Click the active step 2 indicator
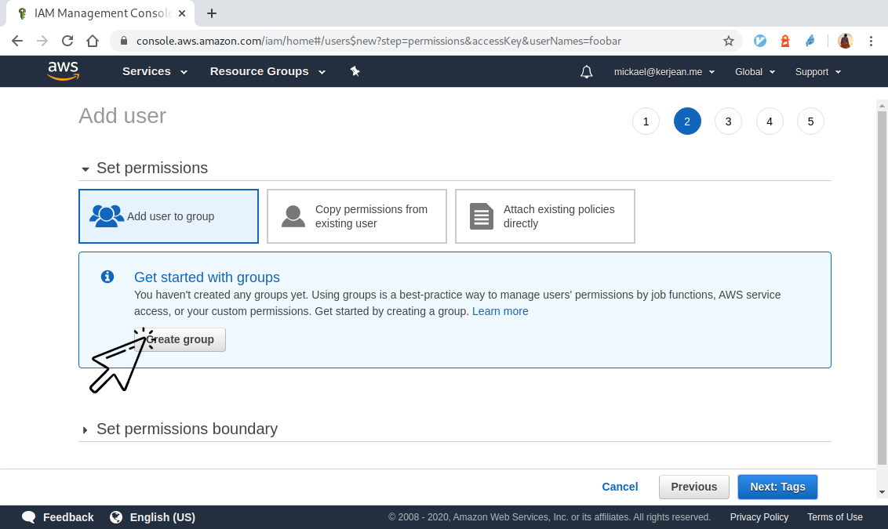Image resolution: width=888 pixels, height=529 pixels. click(x=687, y=121)
